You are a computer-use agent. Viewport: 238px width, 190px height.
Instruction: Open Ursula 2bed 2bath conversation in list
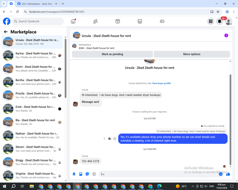[32, 42]
